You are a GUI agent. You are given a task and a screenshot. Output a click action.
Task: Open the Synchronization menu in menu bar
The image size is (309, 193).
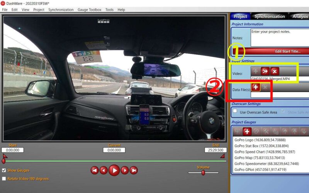coord(61,10)
